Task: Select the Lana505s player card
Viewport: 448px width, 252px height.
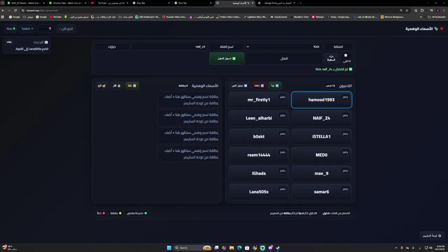Action: coord(259,192)
